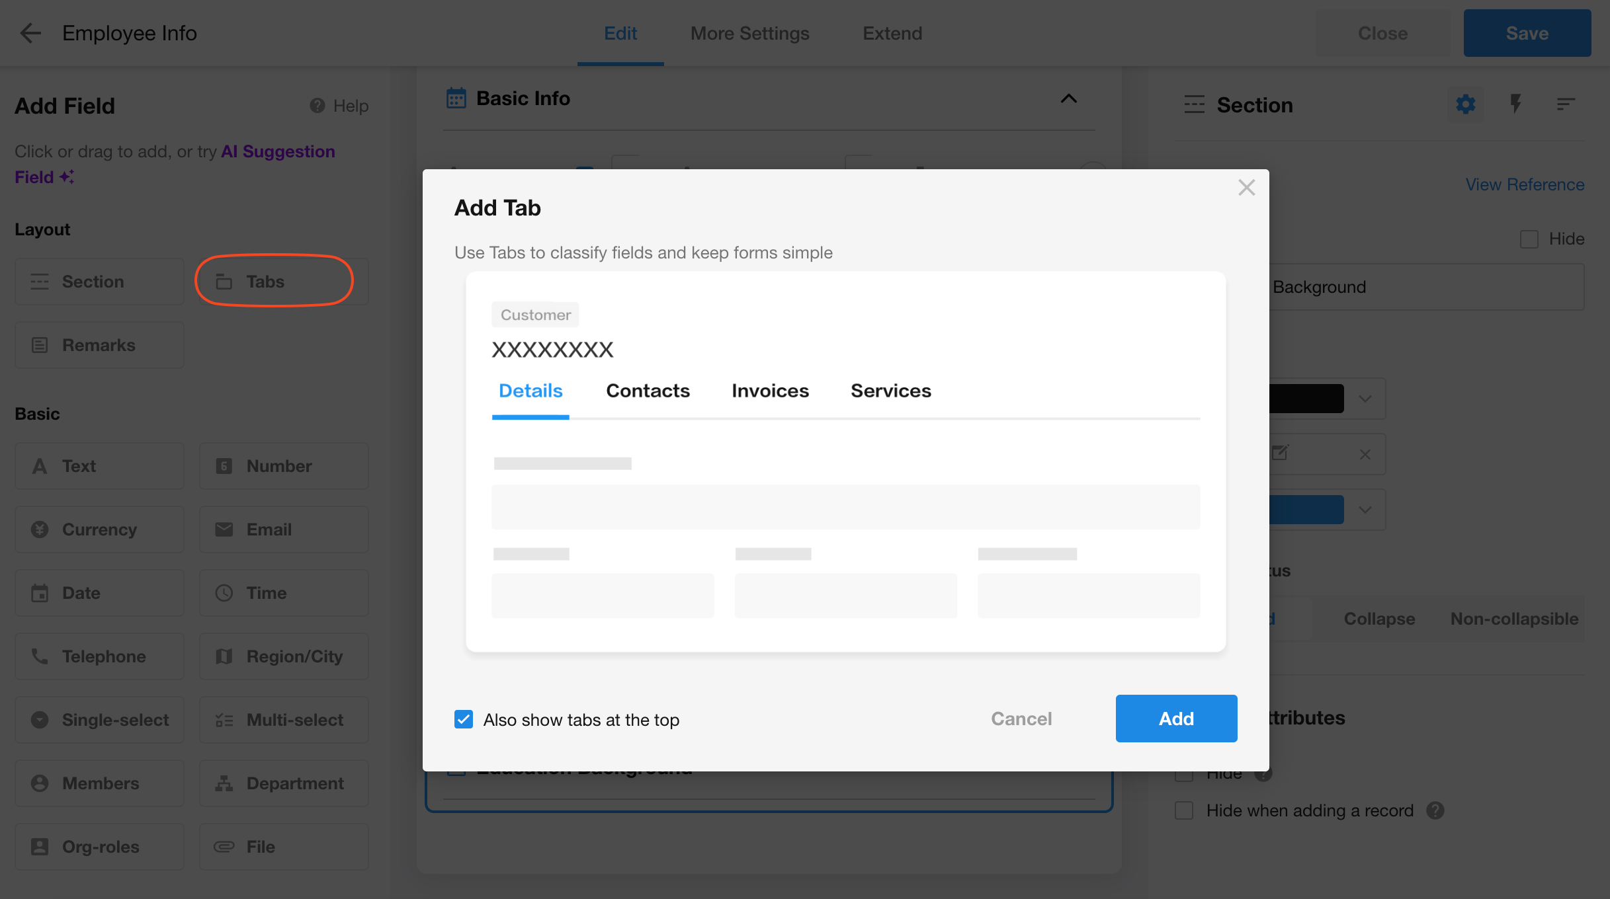The width and height of the screenshot is (1610, 899).
Task: Enable Hide when adding a record checkbox
Action: coord(1184,810)
